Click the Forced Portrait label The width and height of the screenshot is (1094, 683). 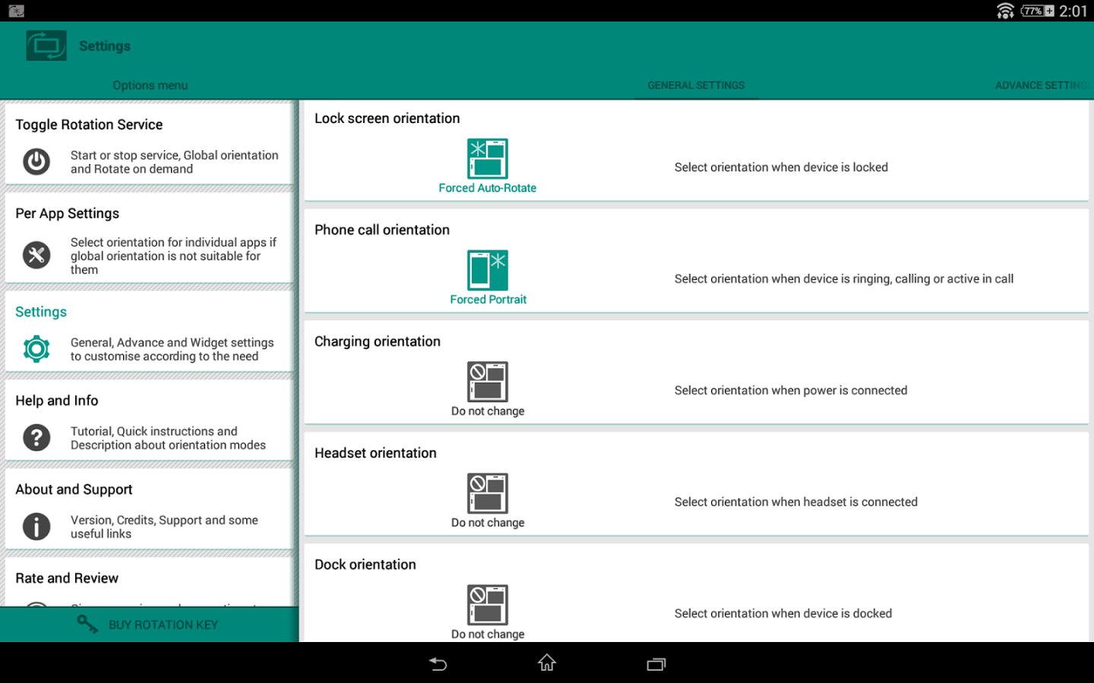tap(488, 300)
